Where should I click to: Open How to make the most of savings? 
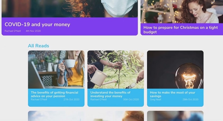click(x=172, y=94)
